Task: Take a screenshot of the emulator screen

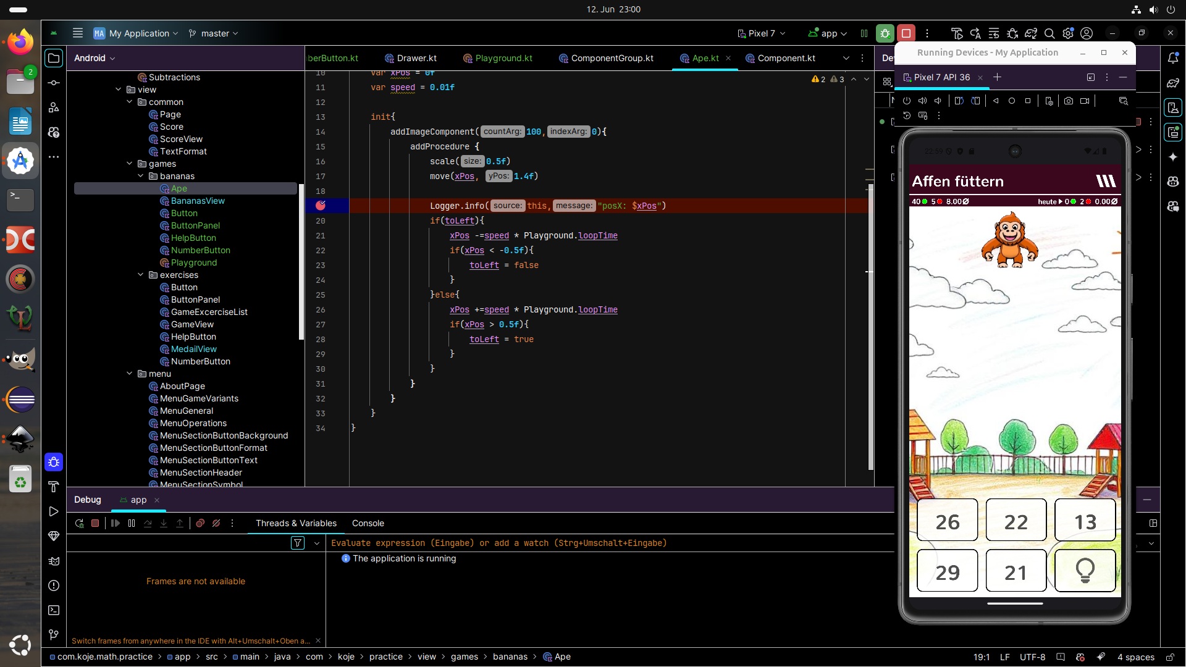Action: [1069, 101]
